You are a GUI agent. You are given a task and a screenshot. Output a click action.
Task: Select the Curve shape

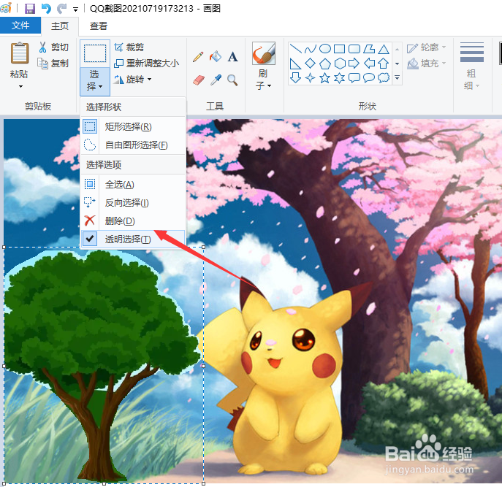coord(310,49)
